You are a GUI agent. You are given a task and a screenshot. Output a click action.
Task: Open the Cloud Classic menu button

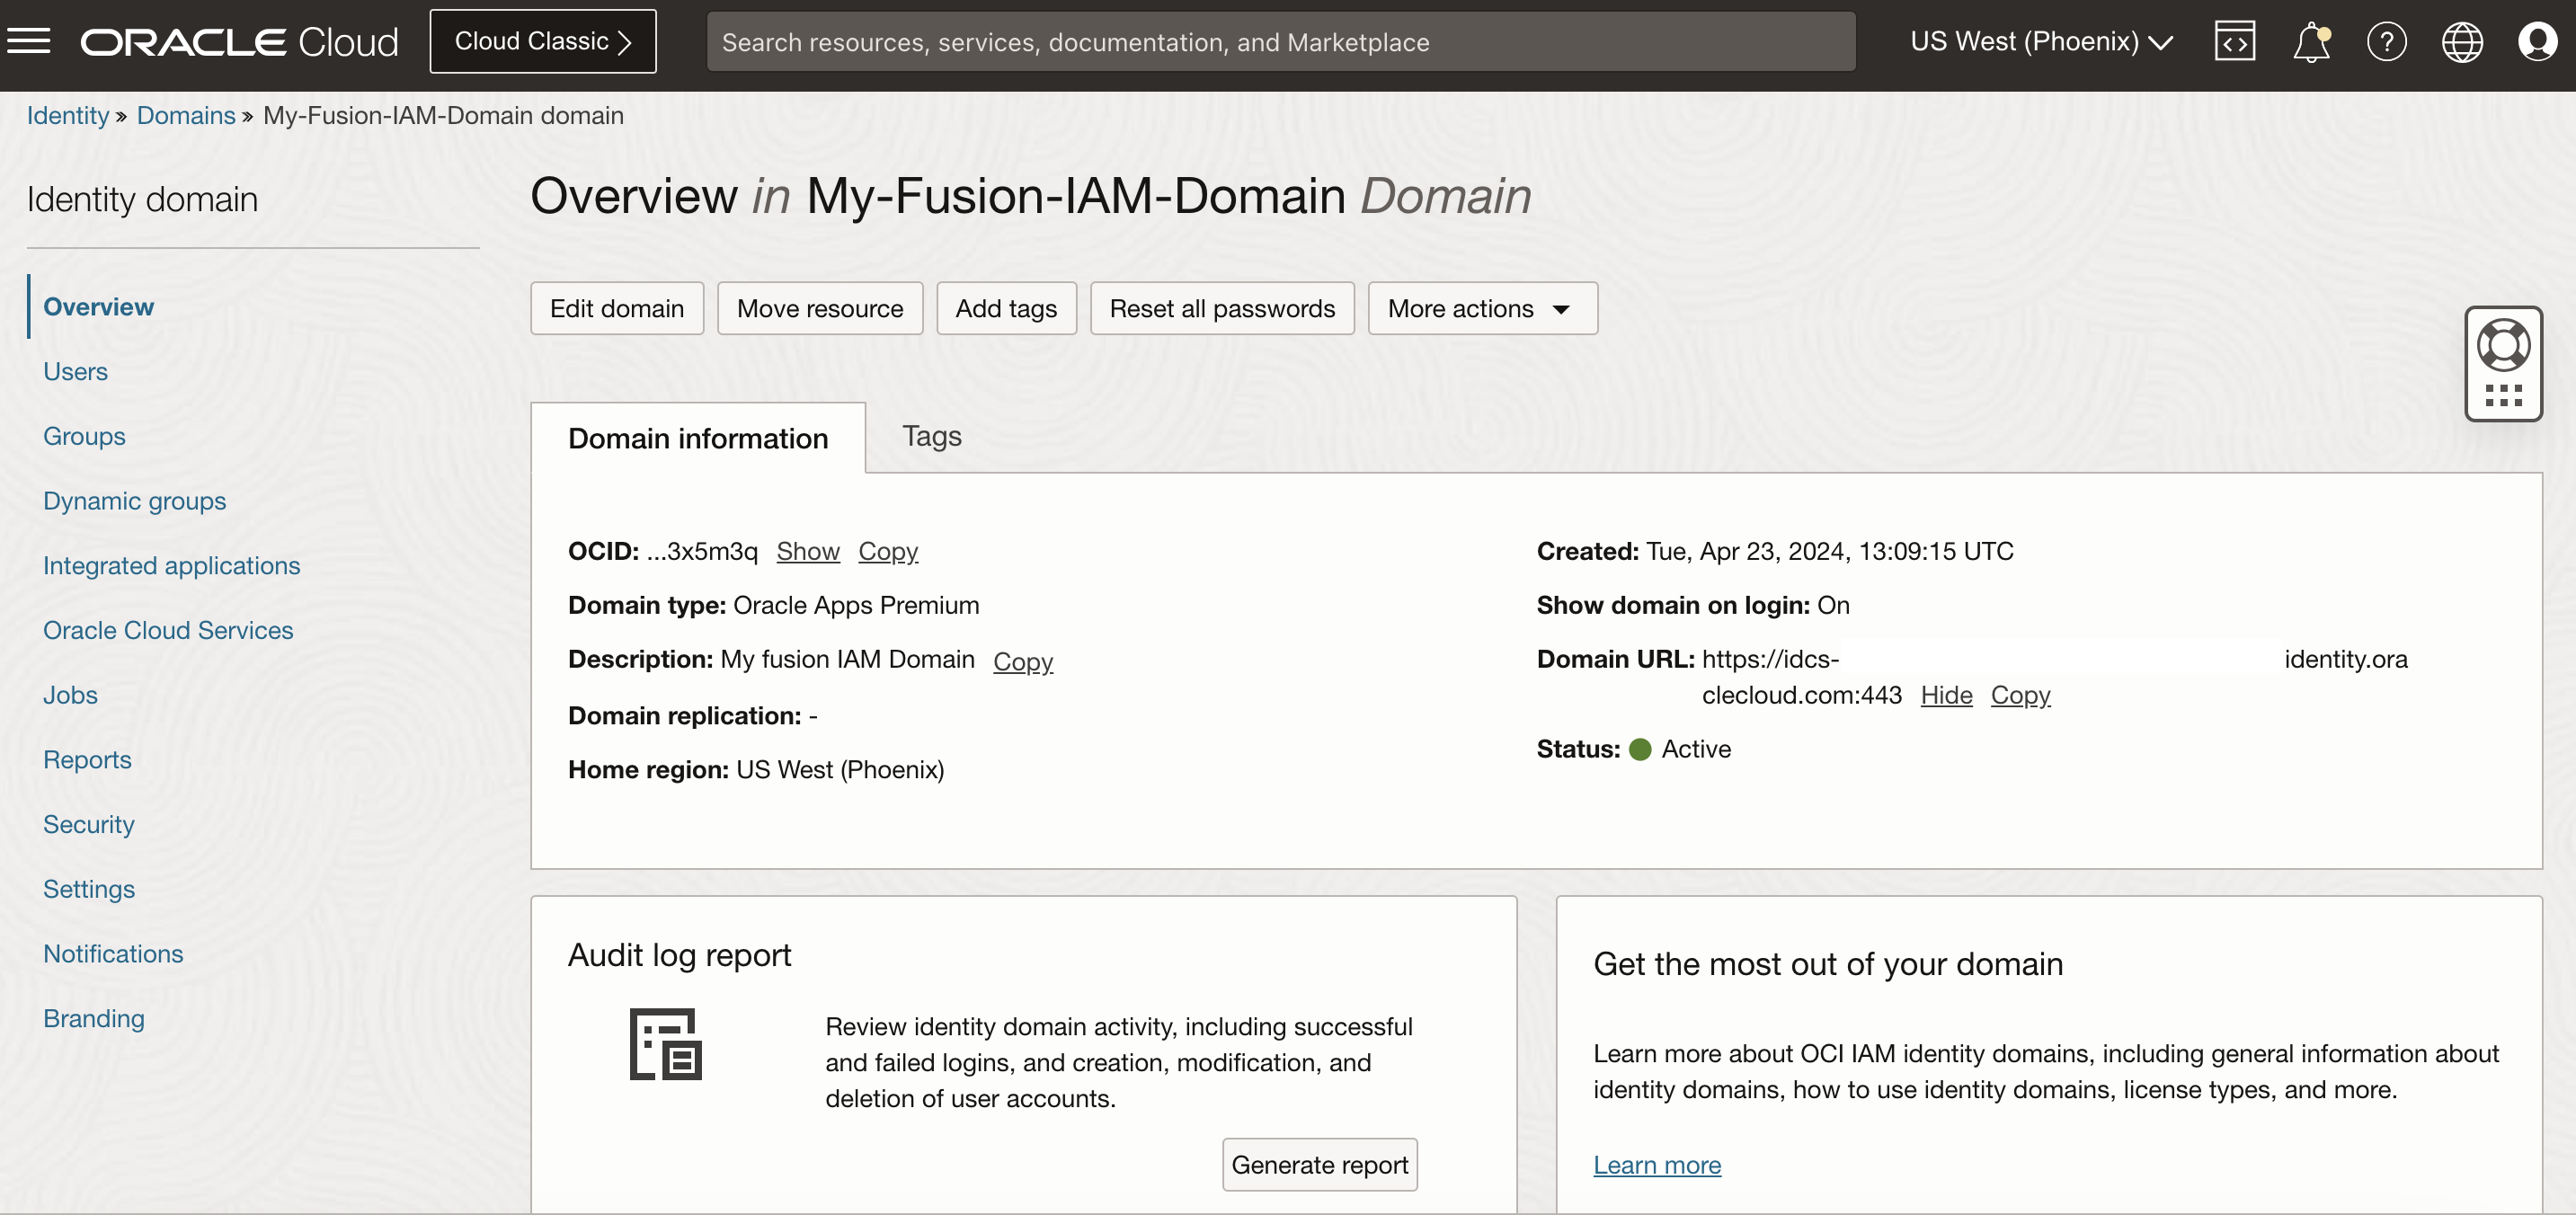point(542,41)
